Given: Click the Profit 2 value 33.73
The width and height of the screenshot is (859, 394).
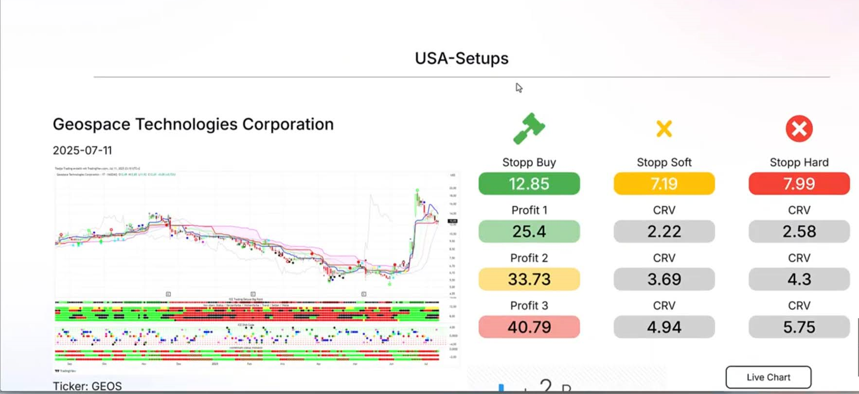Looking at the screenshot, I should (x=529, y=279).
